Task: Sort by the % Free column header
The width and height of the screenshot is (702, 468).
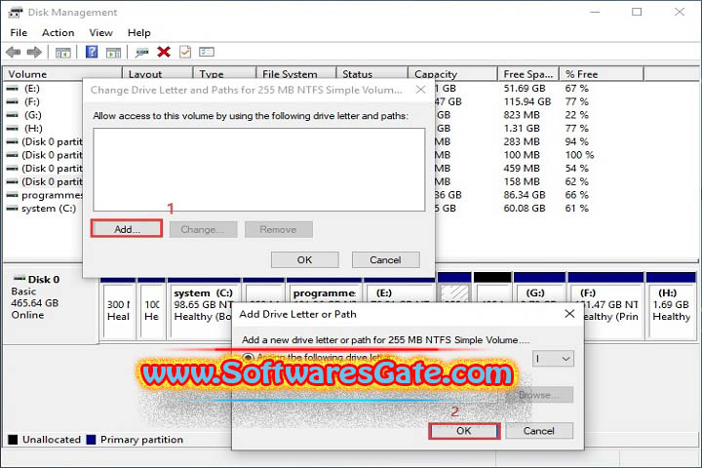Action: point(602,74)
